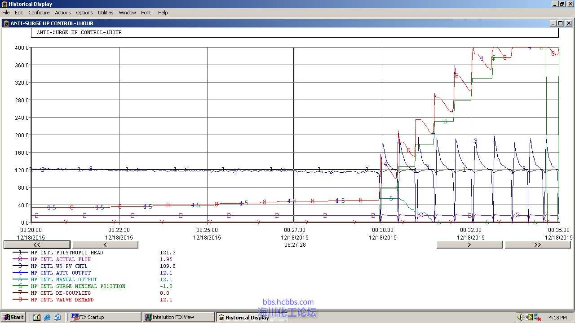Open the Font! menu
This screenshot has height=323, width=575.
[x=147, y=13]
